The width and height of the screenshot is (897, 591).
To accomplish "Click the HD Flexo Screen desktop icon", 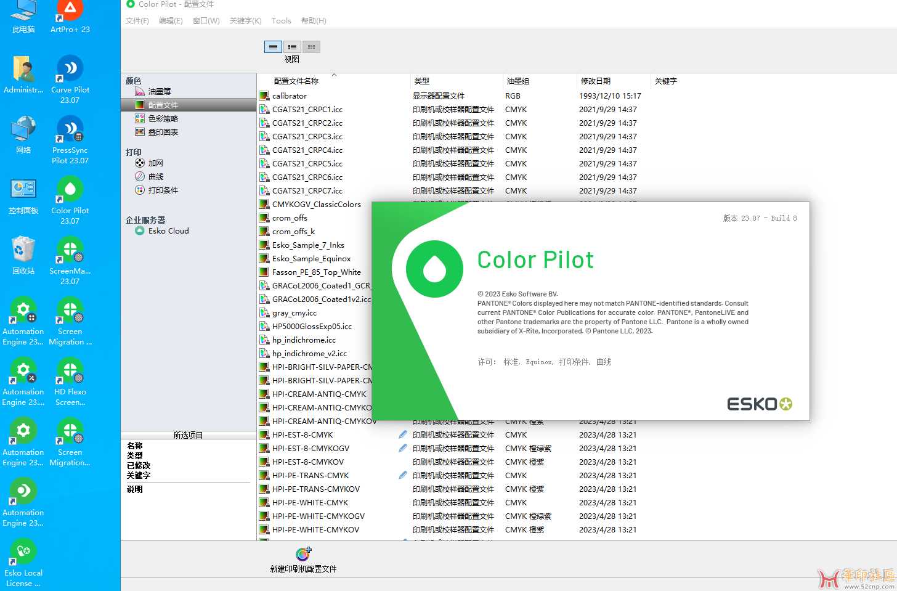I will [70, 381].
